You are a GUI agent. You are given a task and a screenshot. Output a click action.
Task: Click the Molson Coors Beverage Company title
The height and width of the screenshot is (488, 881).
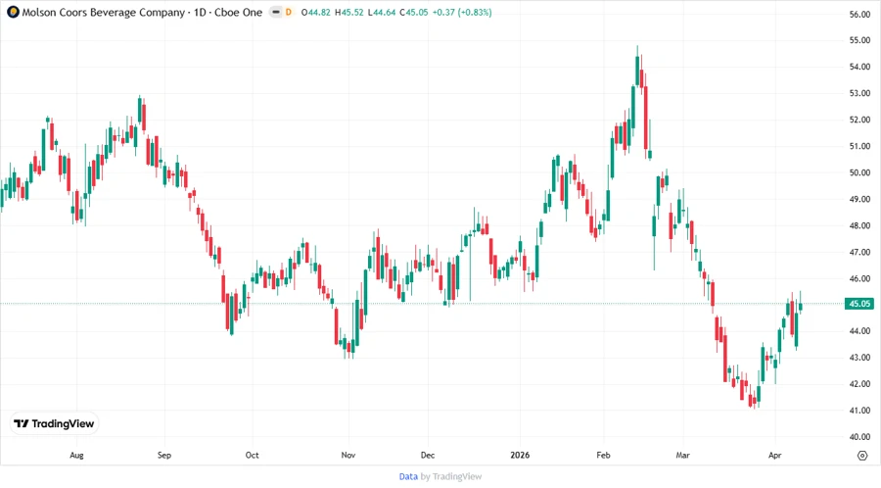click(104, 12)
